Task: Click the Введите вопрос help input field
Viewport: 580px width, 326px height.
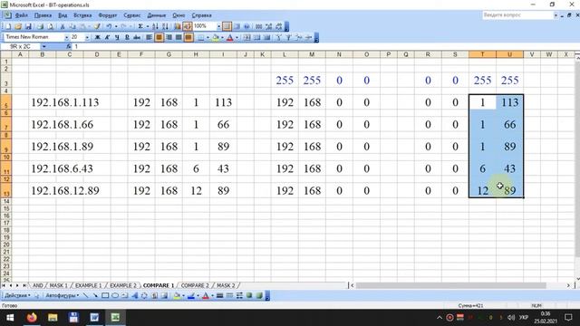Action: tap(517, 15)
